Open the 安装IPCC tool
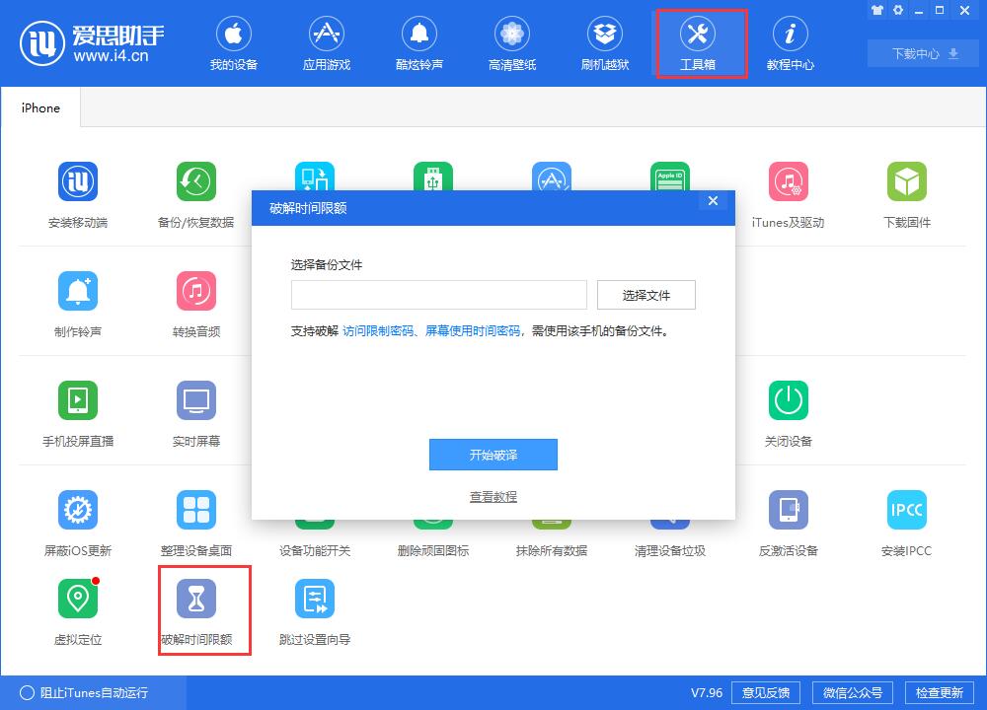This screenshot has height=710, width=987. point(906,520)
